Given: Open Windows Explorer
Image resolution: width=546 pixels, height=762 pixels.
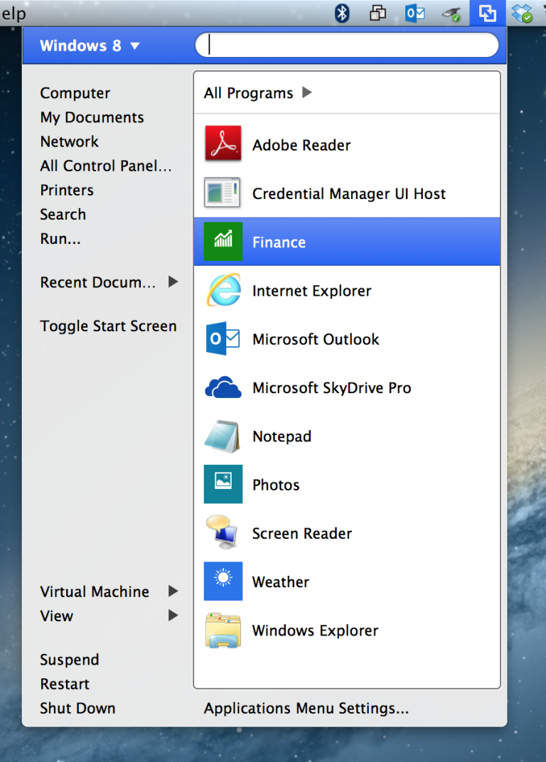Looking at the screenshot, I should 315,630.
